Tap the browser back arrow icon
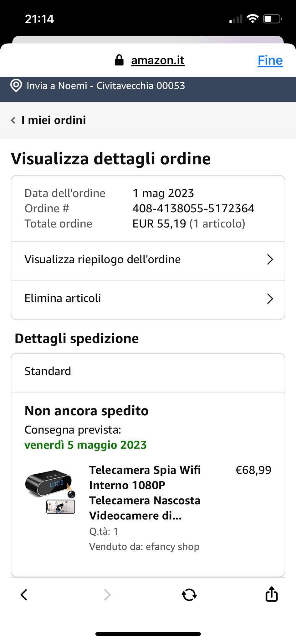The image size is (296, 642). [24, 595]
